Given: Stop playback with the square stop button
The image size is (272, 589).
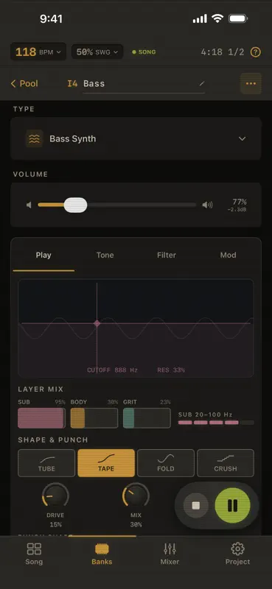Looking at the screenshot, I should coord(195,506).
